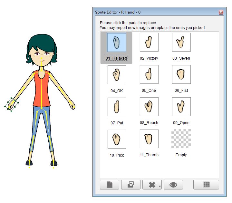Switch to grid view button

tap(206, 185)
